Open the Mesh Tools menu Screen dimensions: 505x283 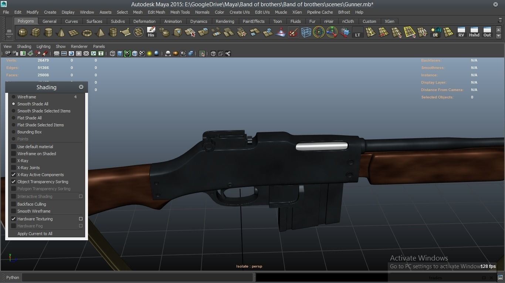[x=180, y=12]
